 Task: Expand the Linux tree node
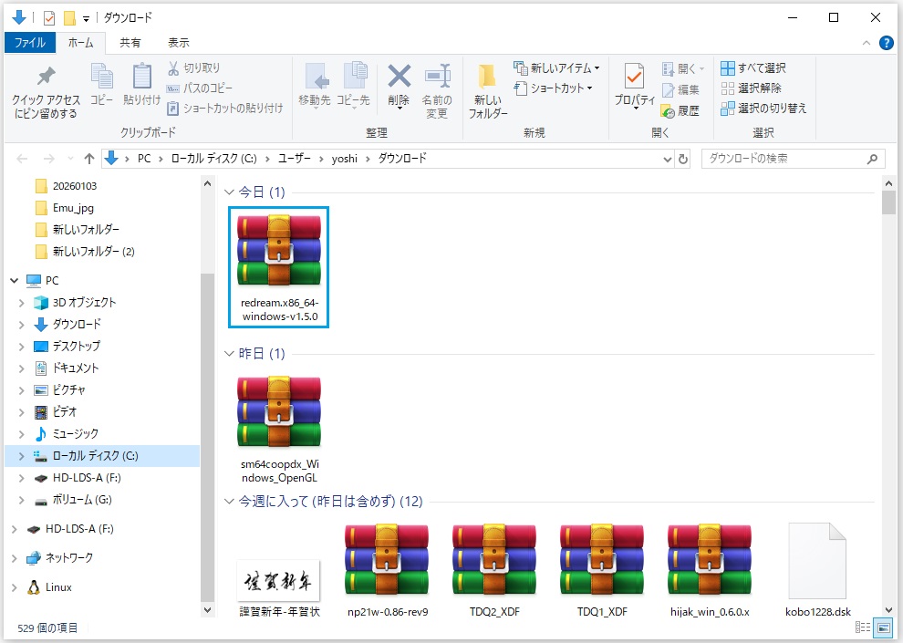(x=15, y=587)
